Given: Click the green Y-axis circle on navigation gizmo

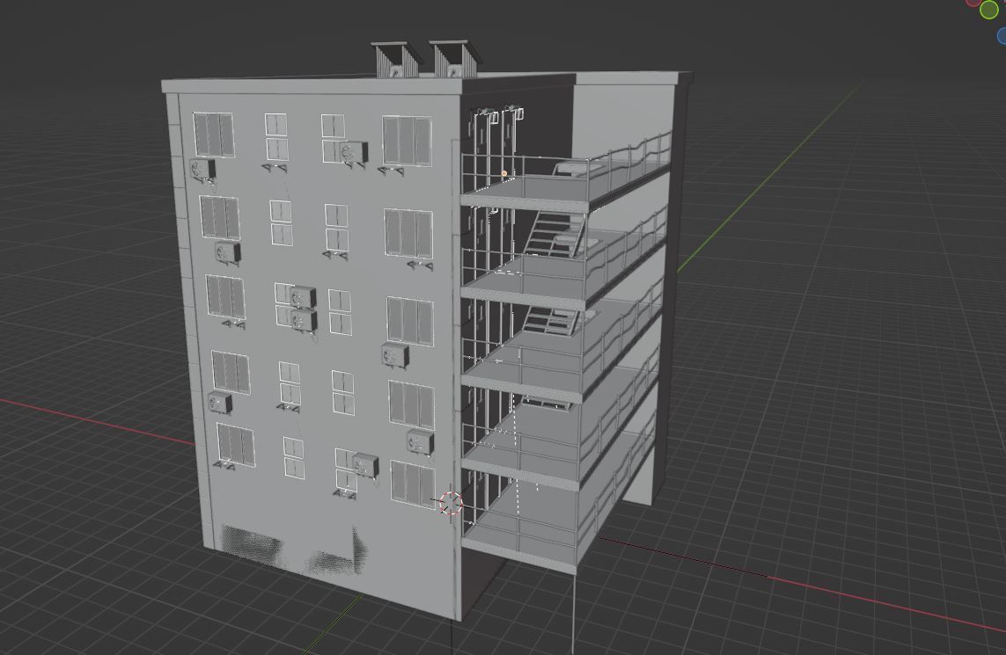Looking at the screenshot, I should click(989, 11).
